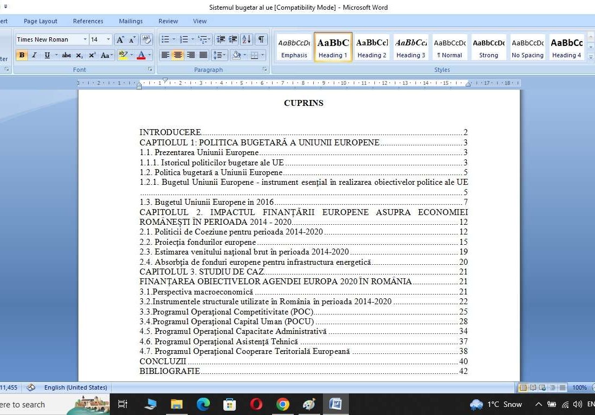Toggle Italic formatting
The width and height of the screenshot is (595, 415).
(x=34, y=55)
